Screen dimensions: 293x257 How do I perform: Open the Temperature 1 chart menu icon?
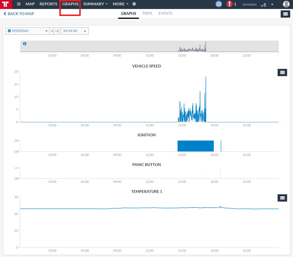(282, 198)
